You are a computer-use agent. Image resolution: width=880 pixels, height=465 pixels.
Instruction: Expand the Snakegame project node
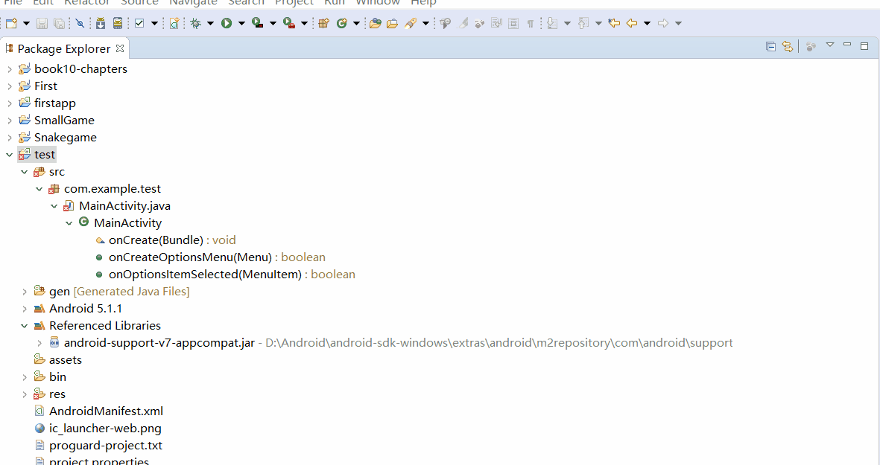pos(10,138)
